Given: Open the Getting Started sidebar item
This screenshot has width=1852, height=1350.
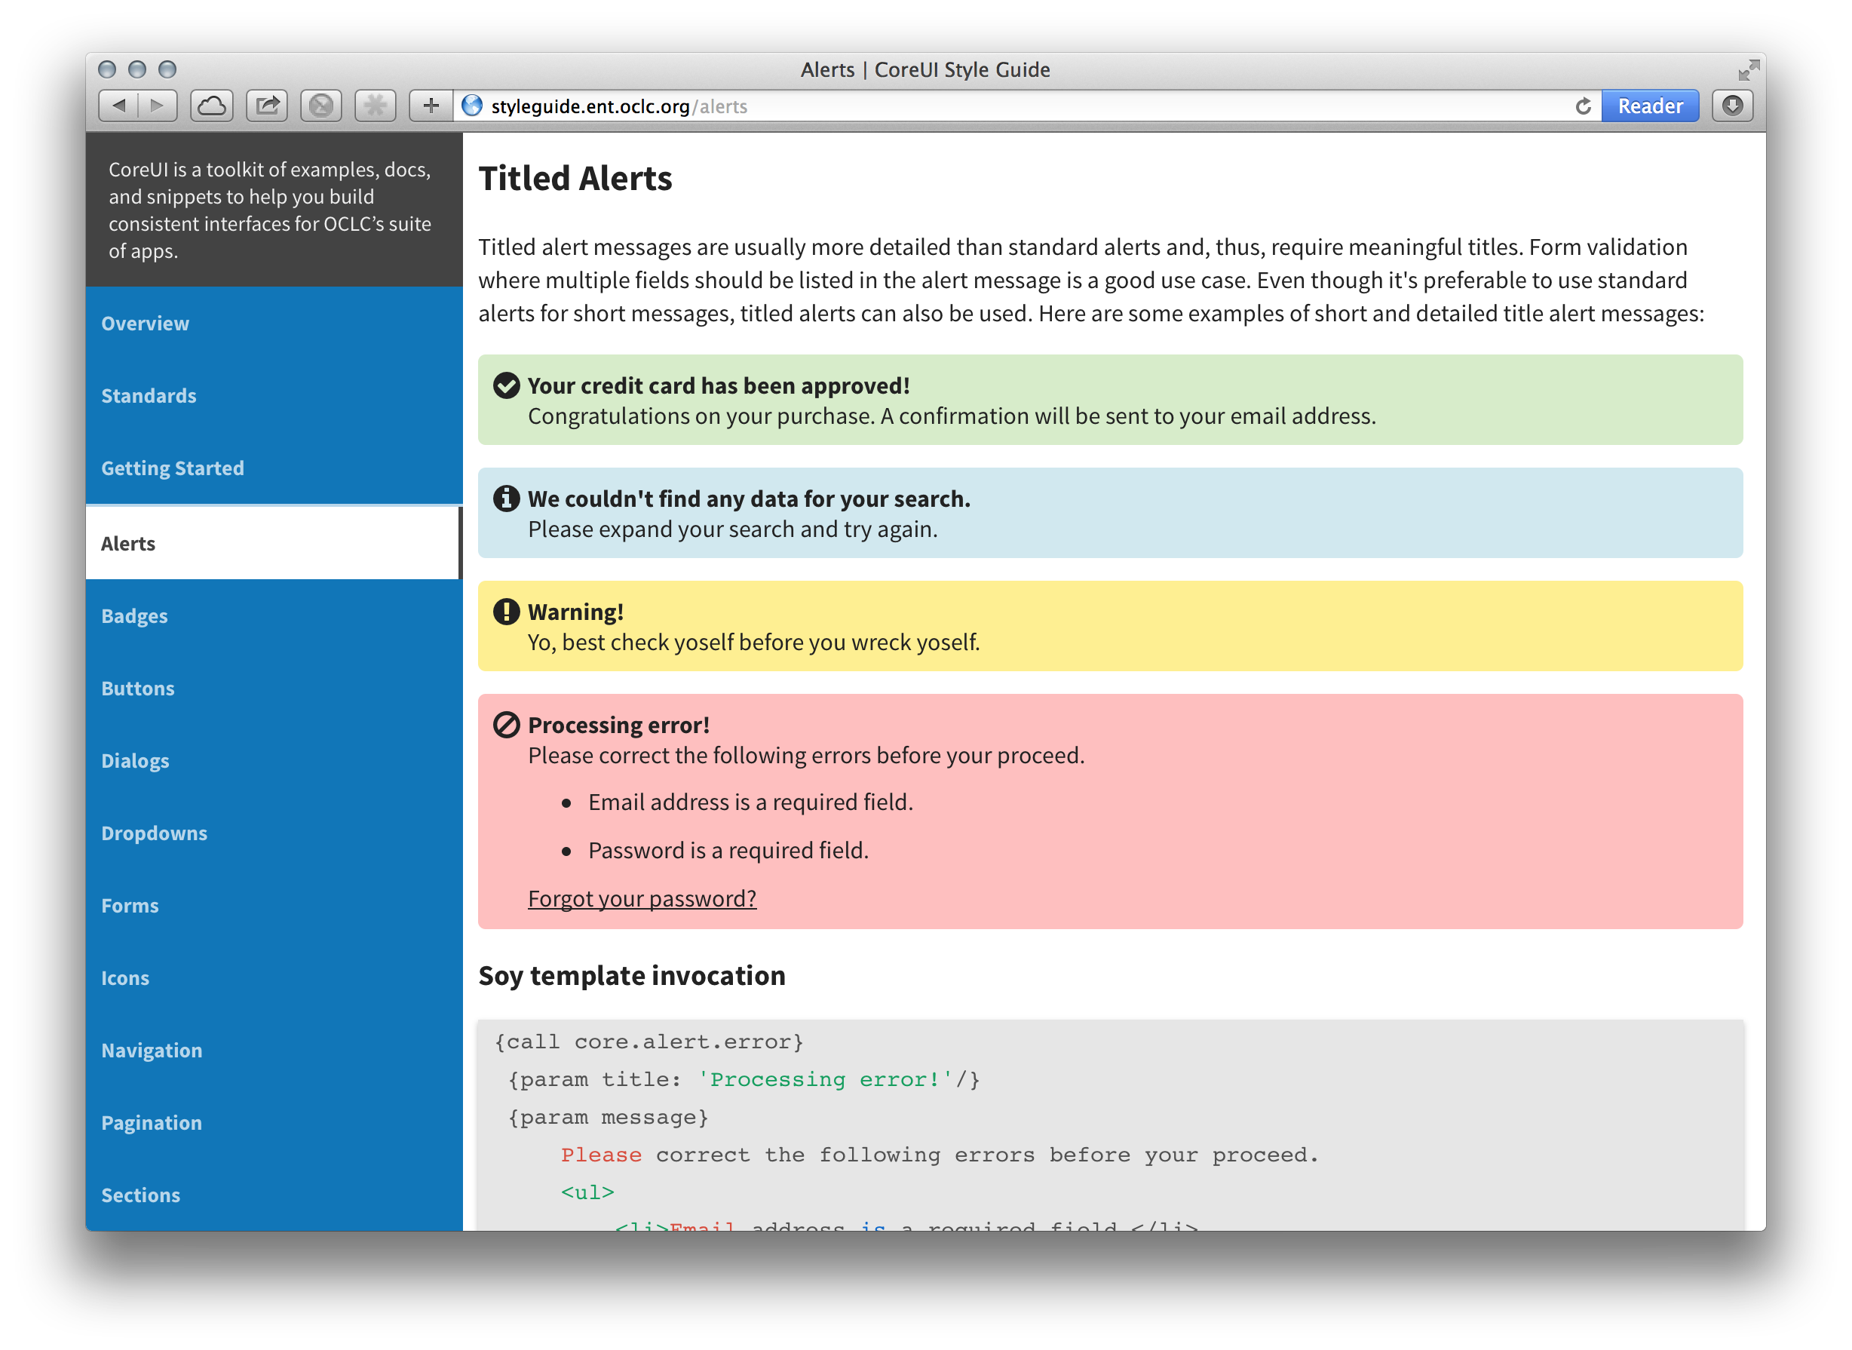Looking at the screenshot, I should pyautogui.click(x=274, y=468).
